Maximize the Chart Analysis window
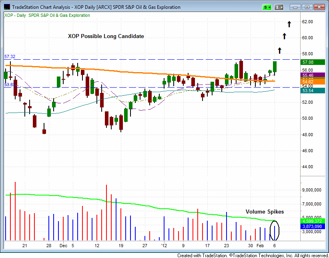329x258 pixels. [307, 7]
